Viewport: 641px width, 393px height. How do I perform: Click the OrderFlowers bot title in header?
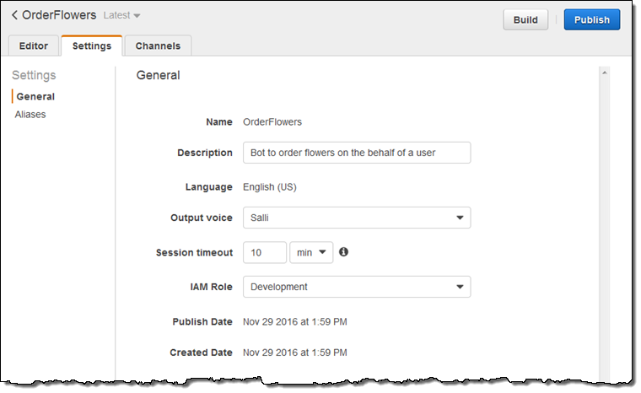59,15
